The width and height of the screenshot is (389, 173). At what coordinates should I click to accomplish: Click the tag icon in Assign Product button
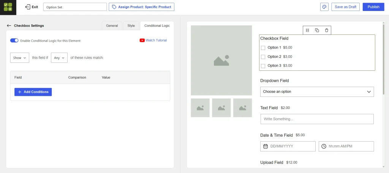point(114,7)
